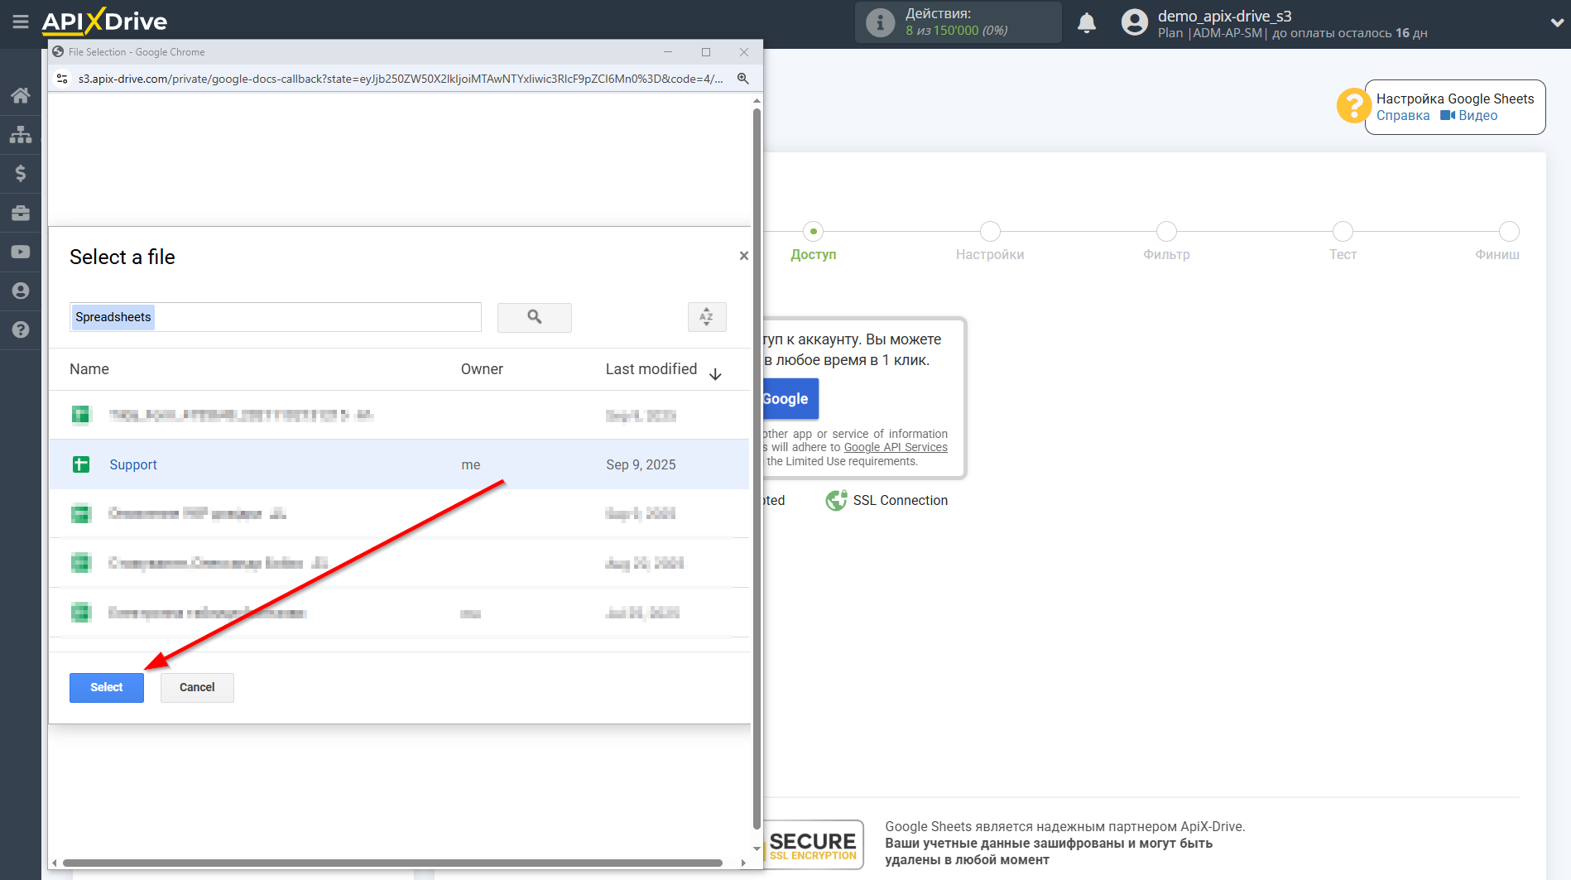This screenshot has height=880, width=1571.
Task: Open the Видео link
Action: click(x=1477, y=116)
